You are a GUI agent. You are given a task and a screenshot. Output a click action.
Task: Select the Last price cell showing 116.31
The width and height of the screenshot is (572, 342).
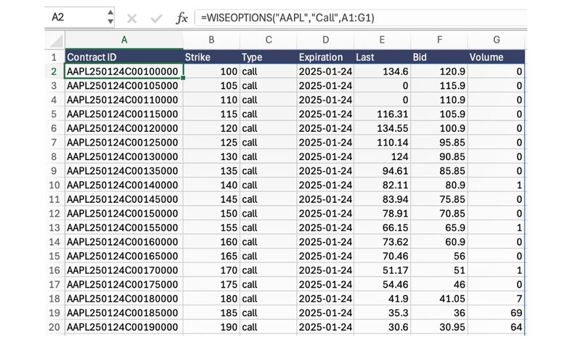pos(382,114)
